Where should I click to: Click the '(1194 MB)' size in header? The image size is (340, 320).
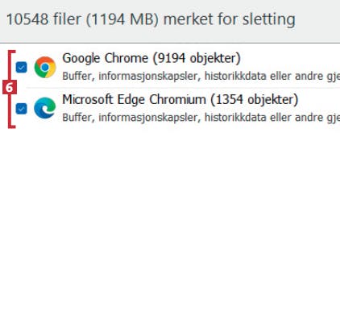point(122,19)
